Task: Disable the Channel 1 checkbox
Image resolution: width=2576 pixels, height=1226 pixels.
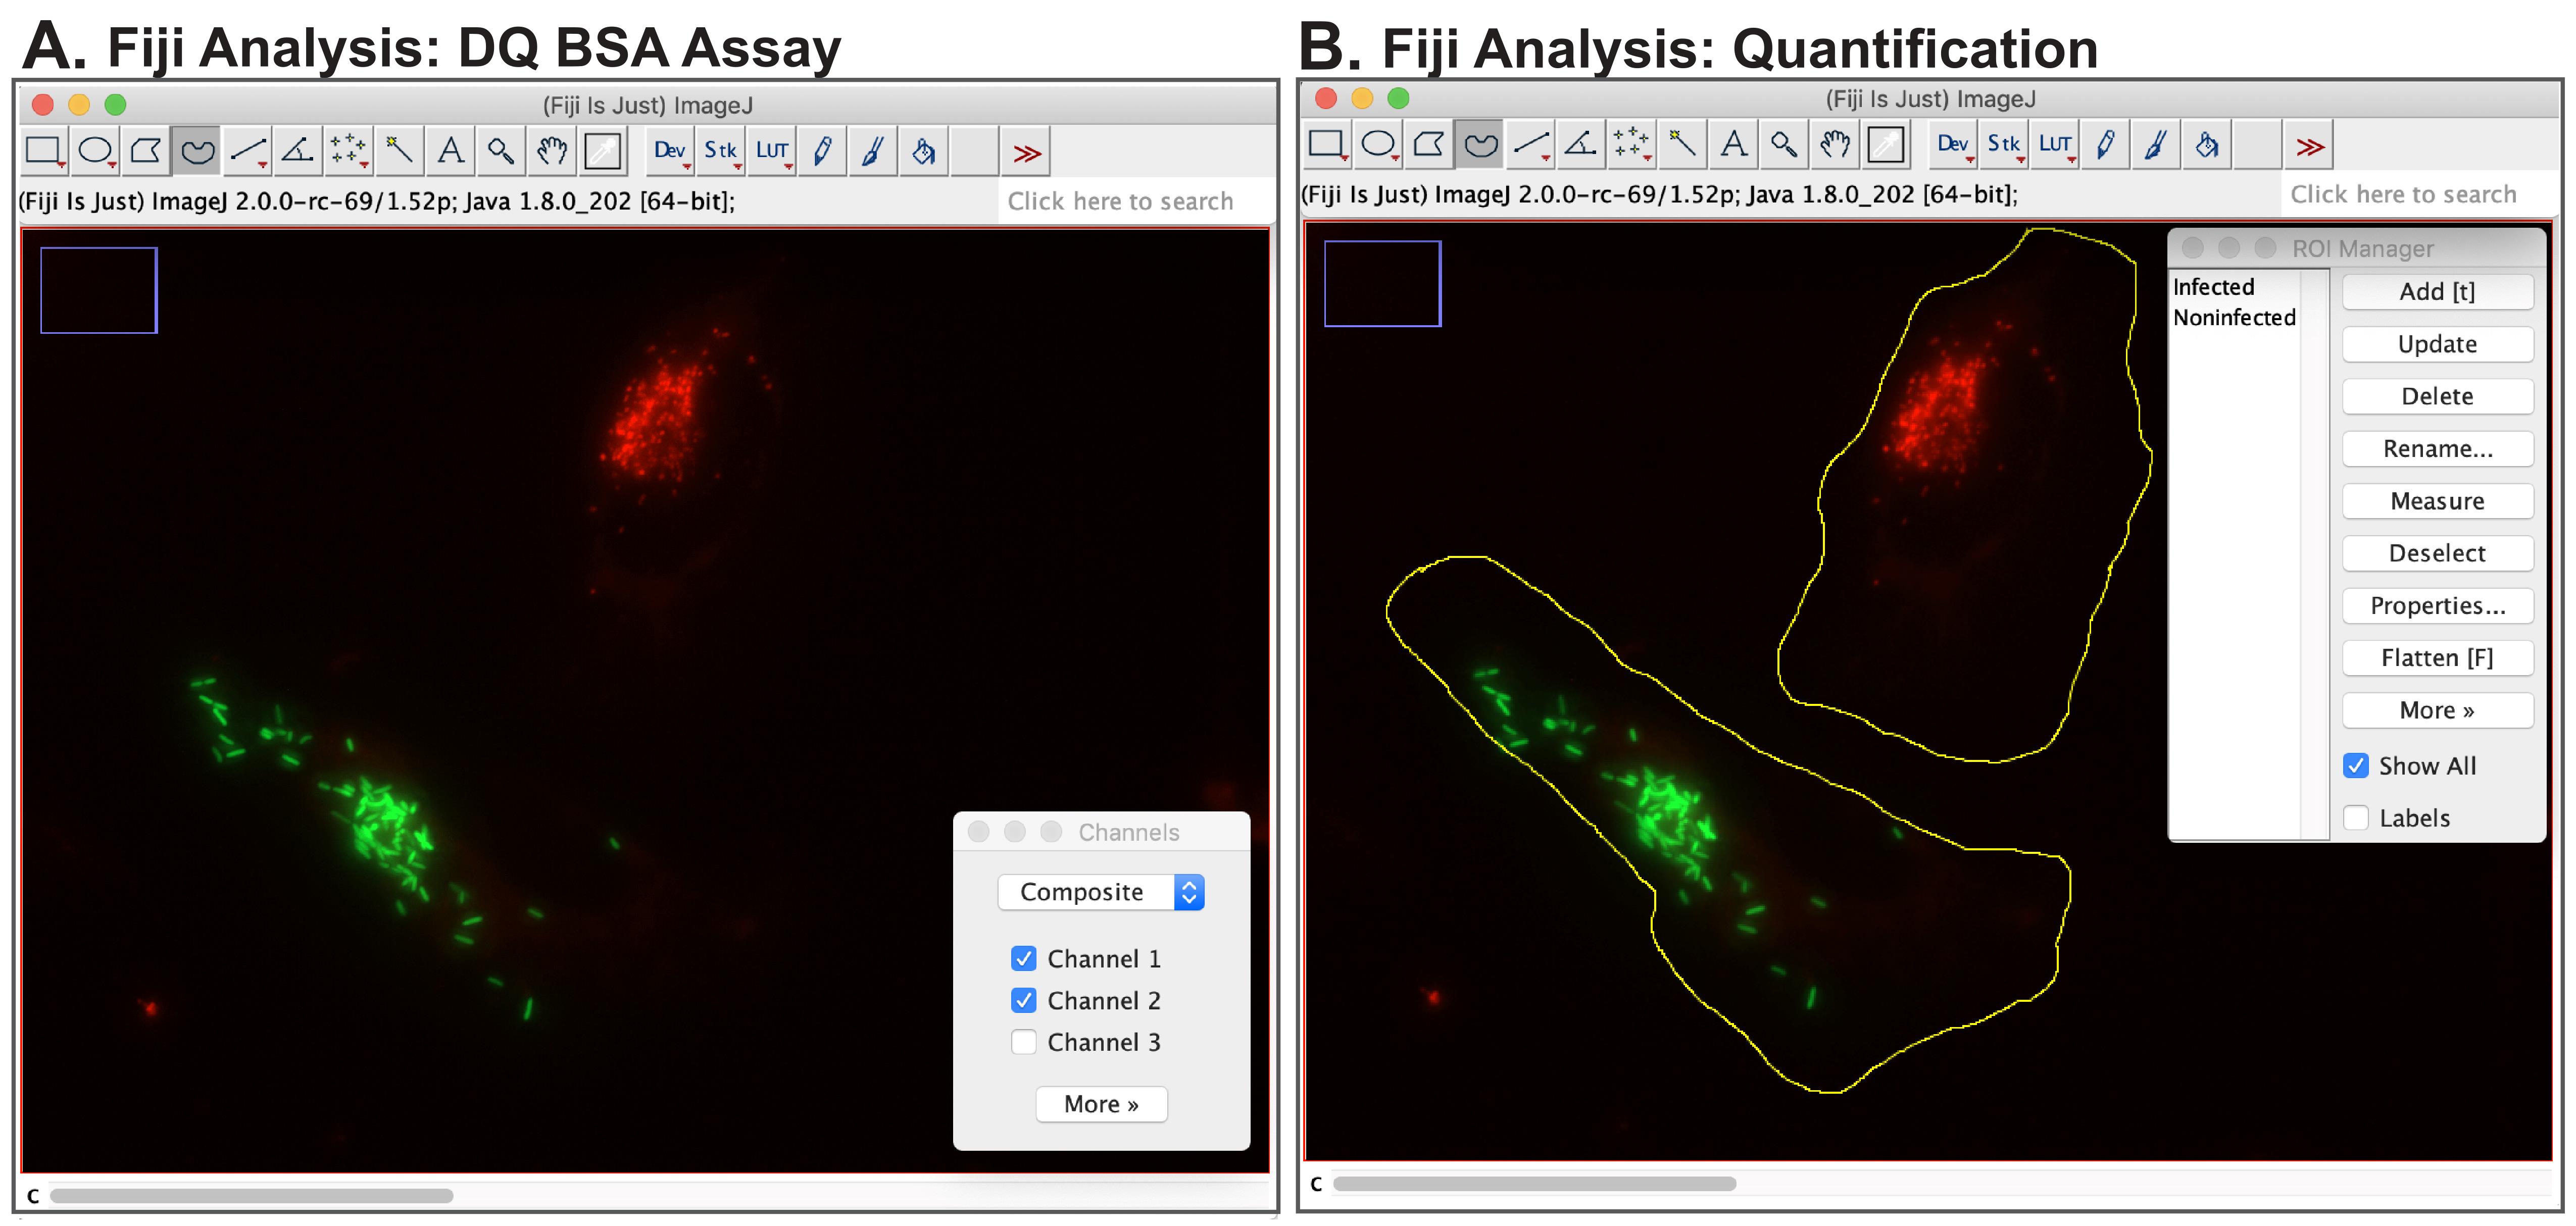Action: [1023, 958]
